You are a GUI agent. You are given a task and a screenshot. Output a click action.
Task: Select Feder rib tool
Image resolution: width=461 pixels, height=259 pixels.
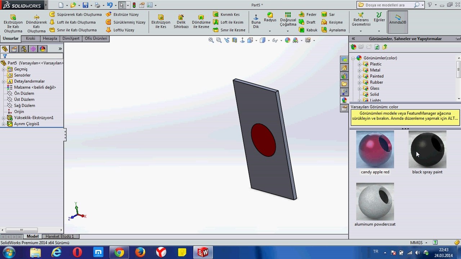click(308, 14)
